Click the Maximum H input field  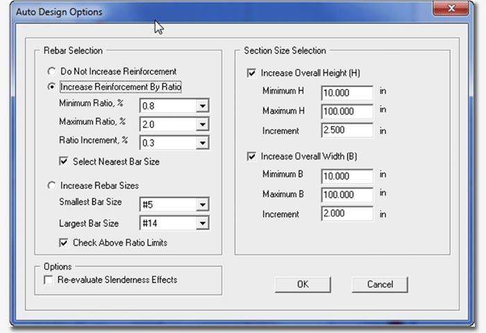347,111
